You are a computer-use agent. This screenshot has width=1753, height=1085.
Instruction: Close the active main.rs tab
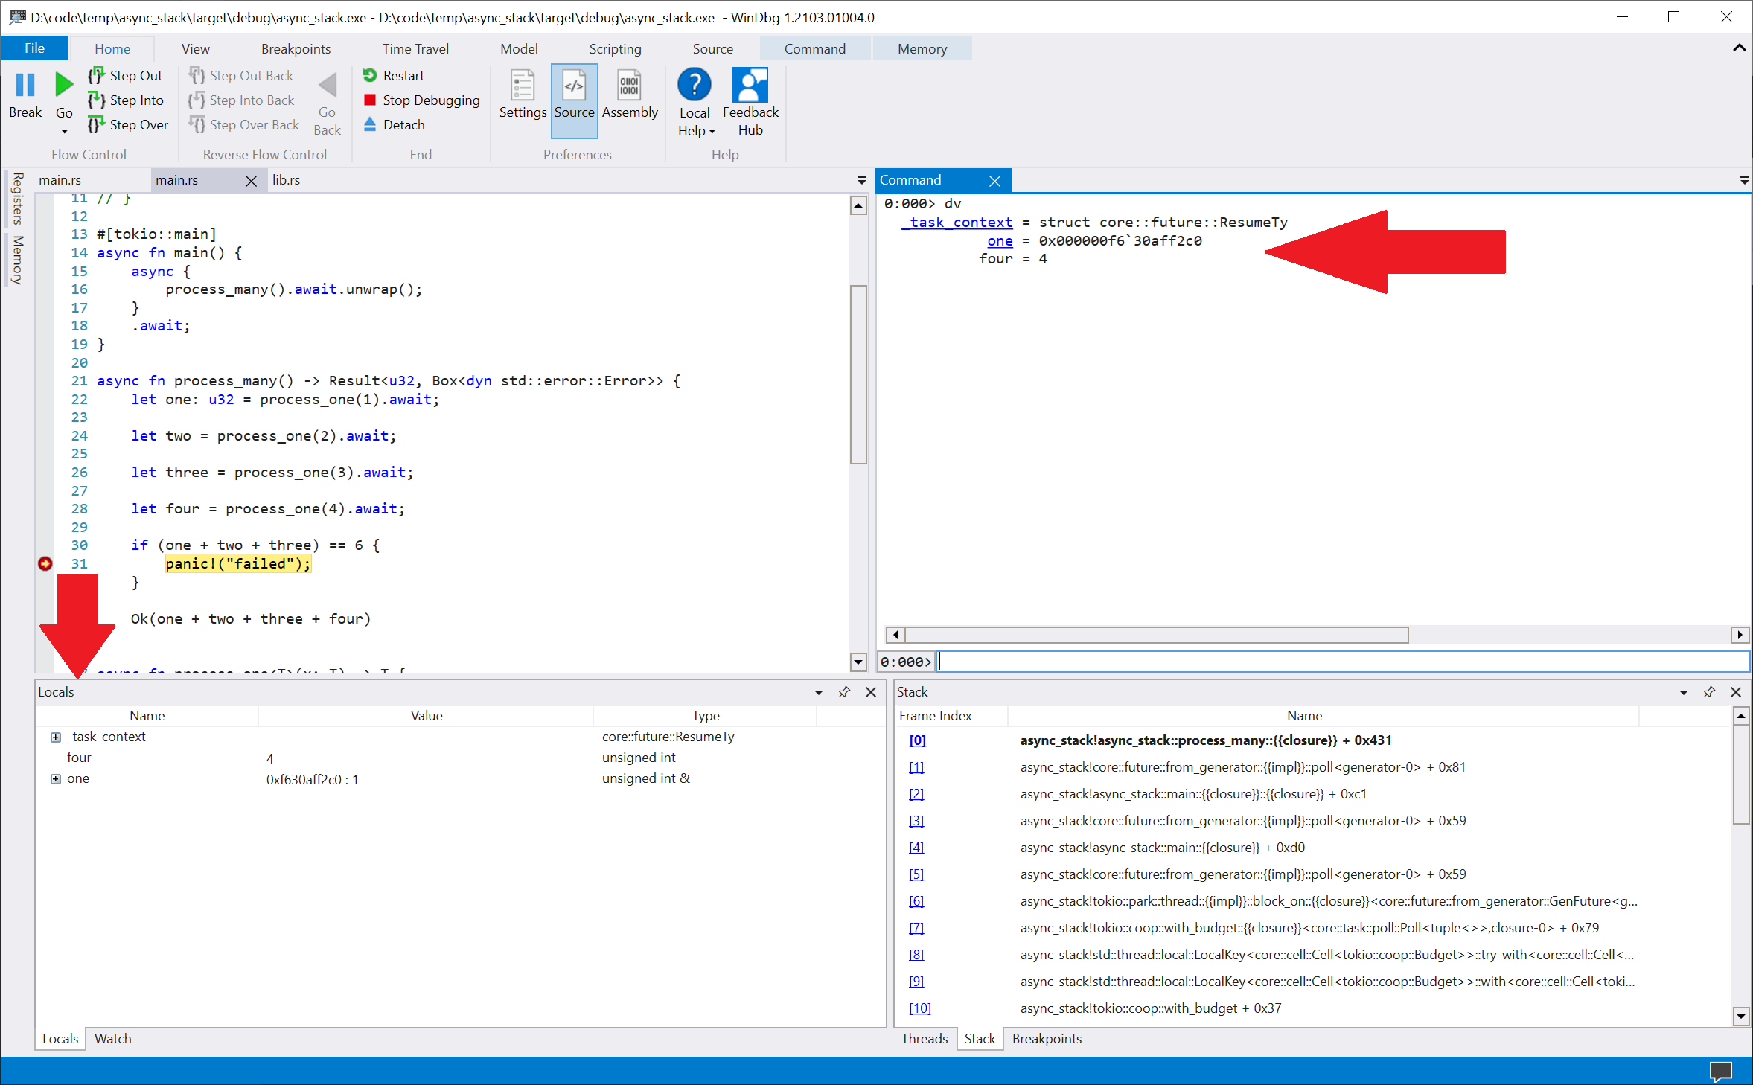coord(251,181)
